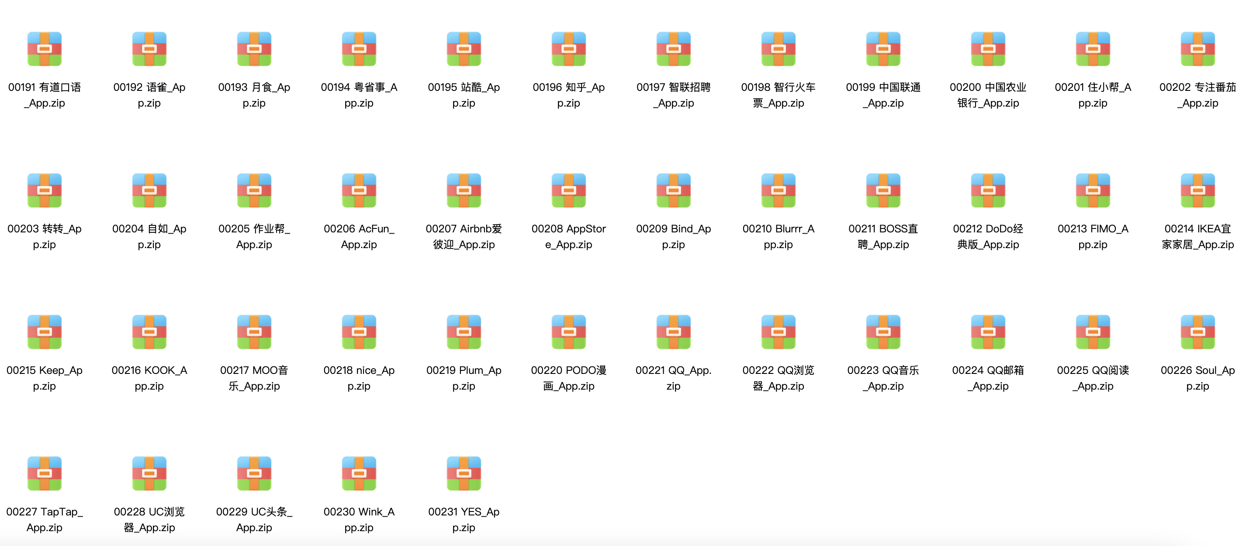Select the 00191 有道口语 zip archive icon
This screenshot has height=546, width=1239.
(44, 49)
